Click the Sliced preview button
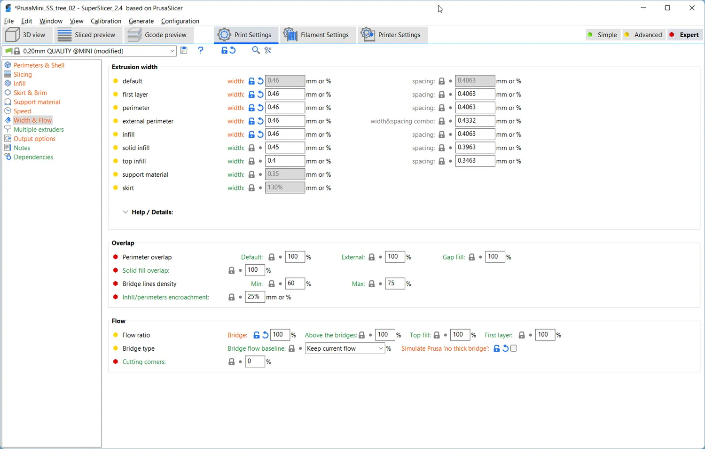 click(x=87, y=35)
